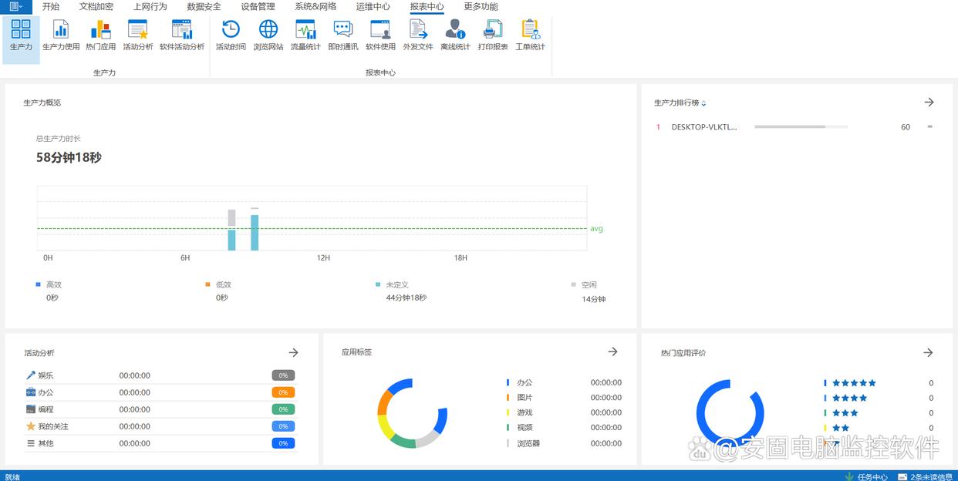
Task: Expand the 生产力排行榜 sort dropdown
Action: (x=703, y=103)
